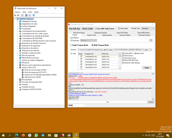Click the flashing progress bar

107,102
